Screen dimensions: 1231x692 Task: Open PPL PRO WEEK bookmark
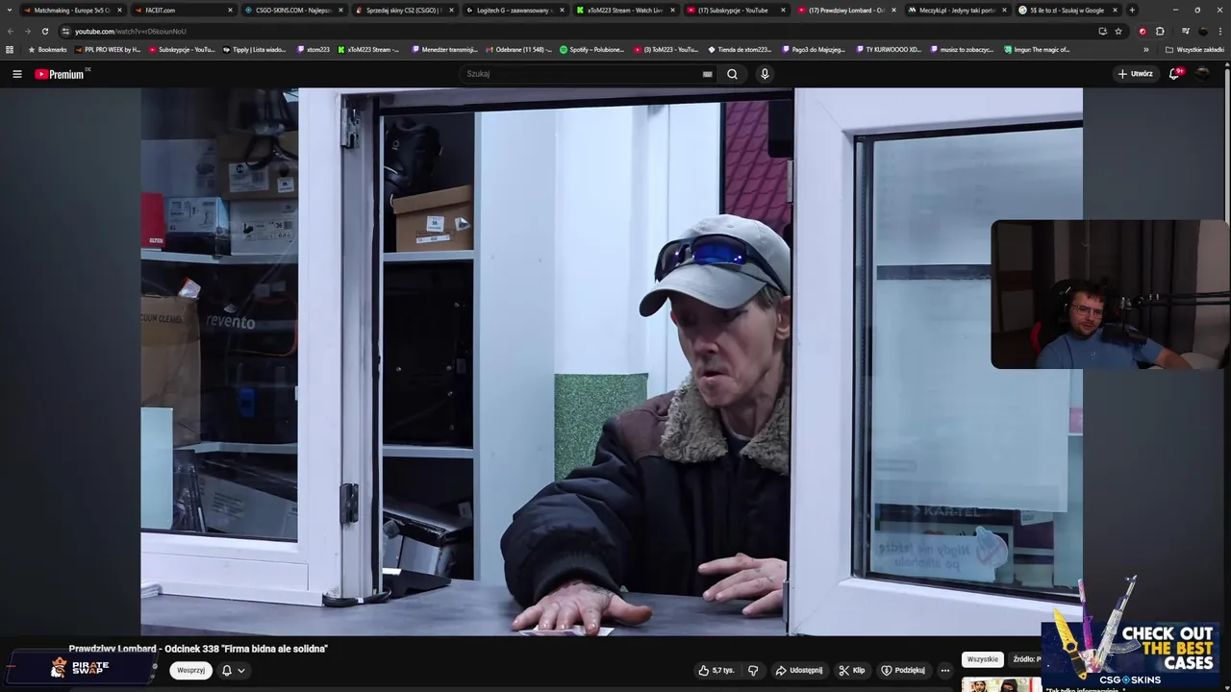106,49
